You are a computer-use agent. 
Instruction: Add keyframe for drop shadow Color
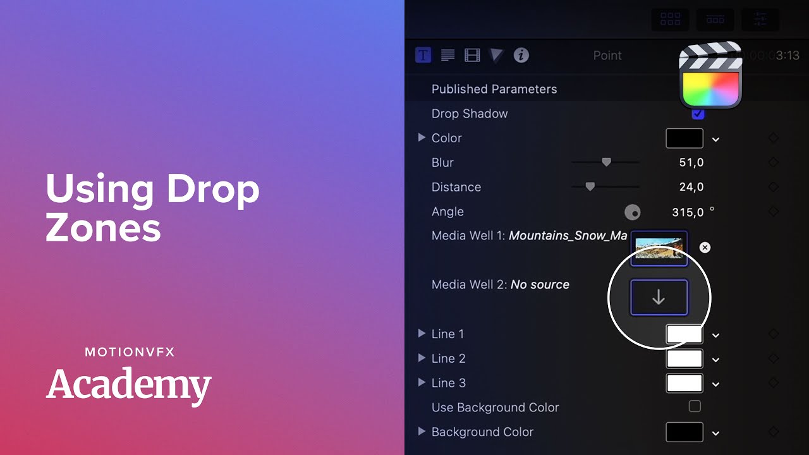[x=773, y=138]
